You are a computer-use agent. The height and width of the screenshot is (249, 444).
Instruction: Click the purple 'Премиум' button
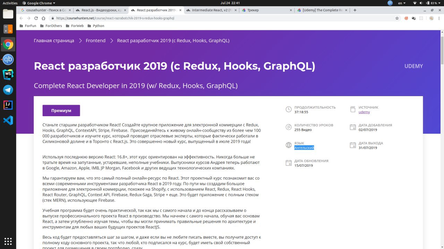coord(61,111)
